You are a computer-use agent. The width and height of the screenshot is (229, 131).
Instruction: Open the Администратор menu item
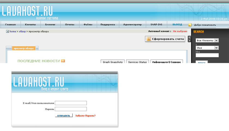click(132, 24)
